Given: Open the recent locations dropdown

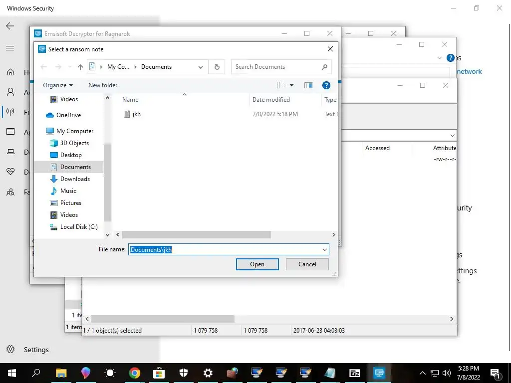Looking at the screenshot, I should [x=69, y=67].
